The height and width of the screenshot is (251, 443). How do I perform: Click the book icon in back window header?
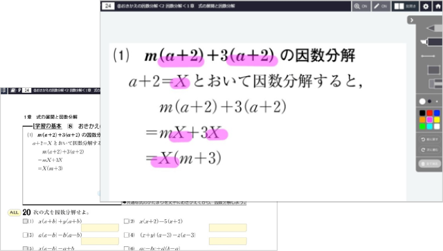click(12, 91)
